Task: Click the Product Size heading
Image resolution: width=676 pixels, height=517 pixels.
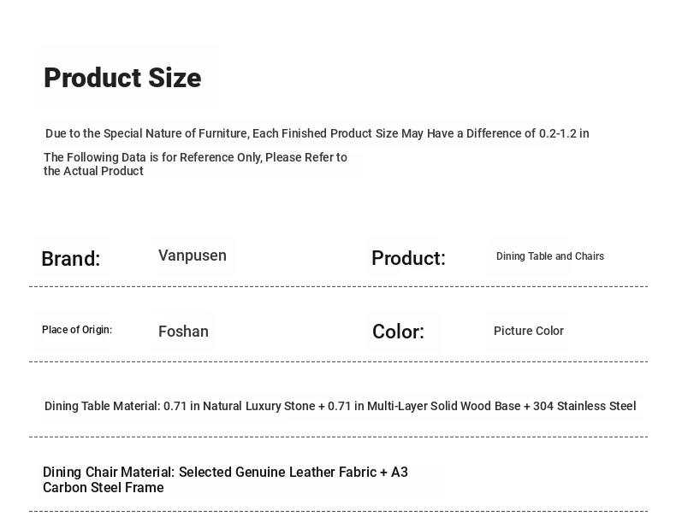Action: click(122, 78)
